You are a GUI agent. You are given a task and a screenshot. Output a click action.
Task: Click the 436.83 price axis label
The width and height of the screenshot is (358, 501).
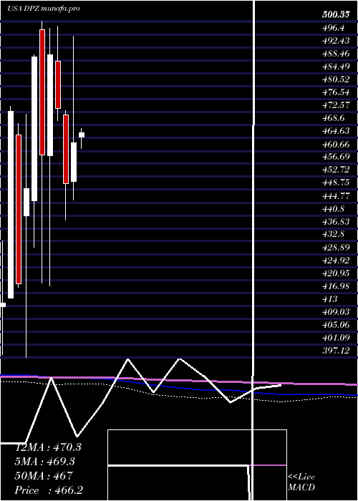click(x=336, y=222)
